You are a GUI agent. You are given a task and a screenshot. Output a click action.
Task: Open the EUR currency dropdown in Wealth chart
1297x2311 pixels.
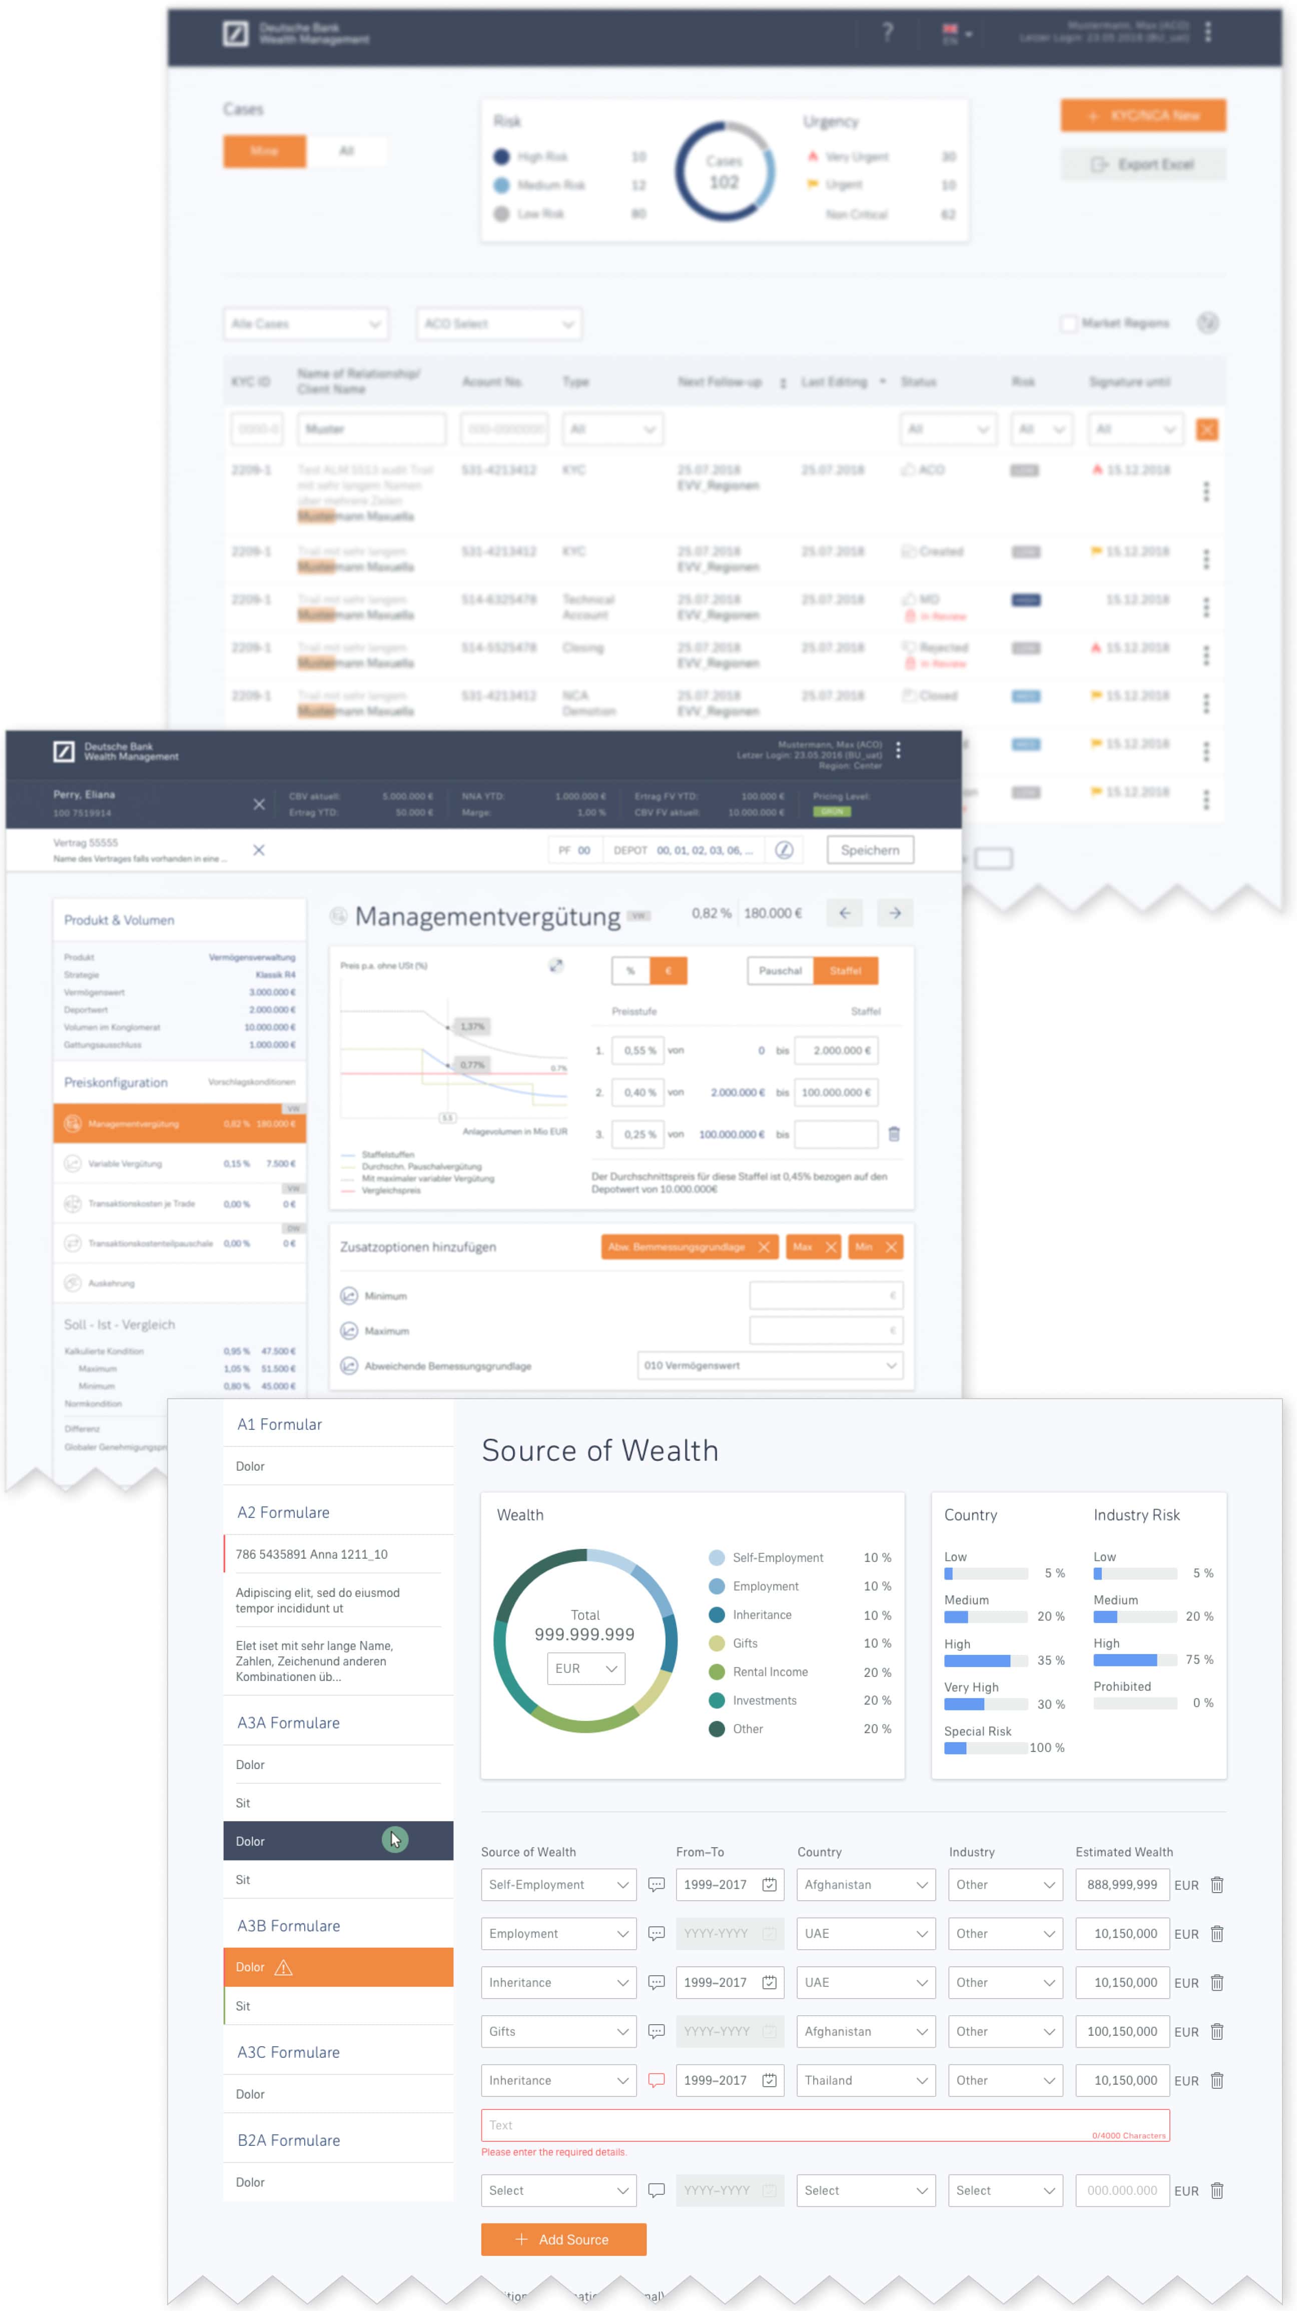[x=586, y=1668]
